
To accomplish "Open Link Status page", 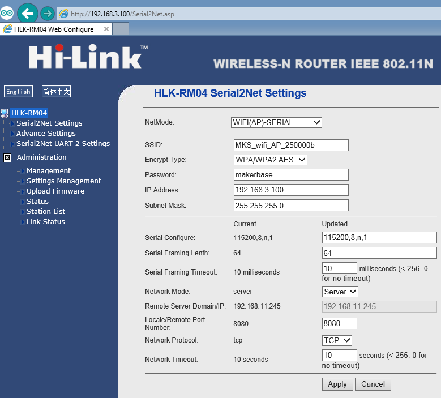I will 45,221.
